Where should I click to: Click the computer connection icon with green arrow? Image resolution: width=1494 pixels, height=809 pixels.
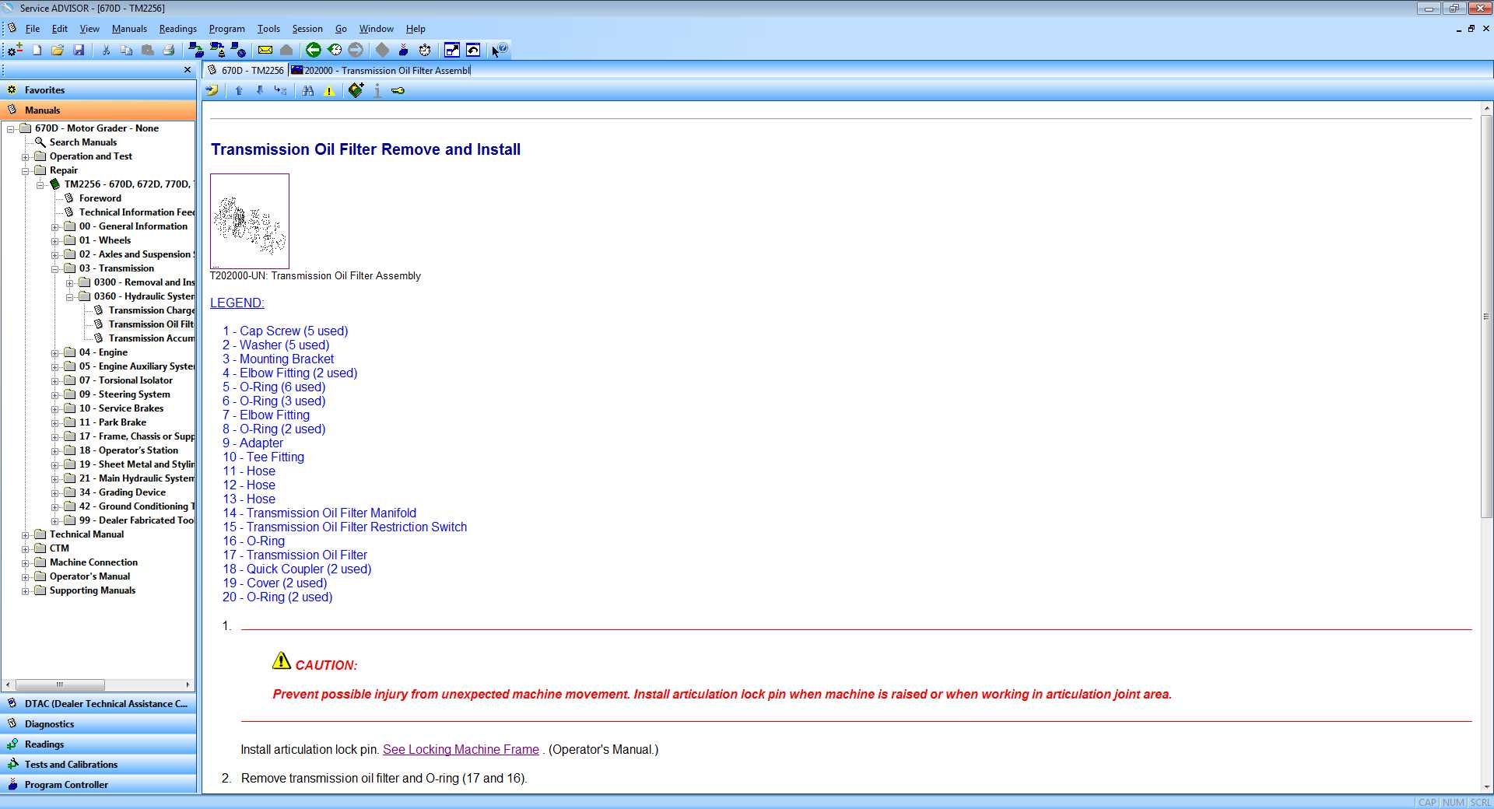(196, 50)
